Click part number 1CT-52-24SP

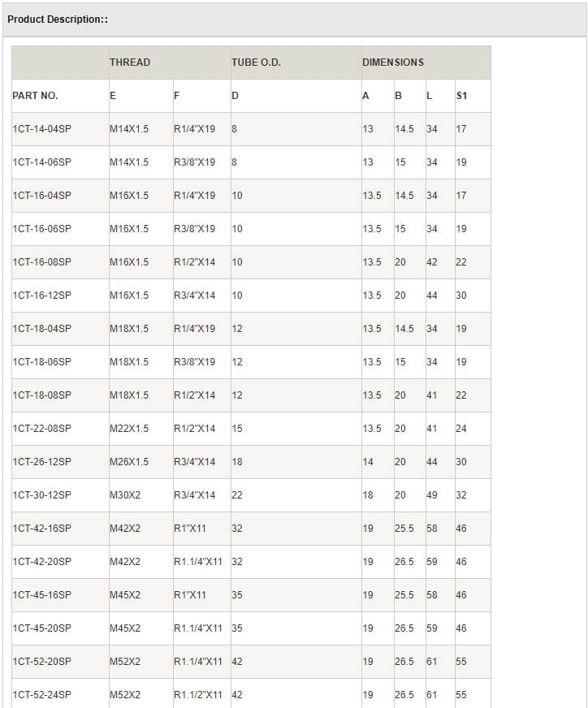coord(42,695)
